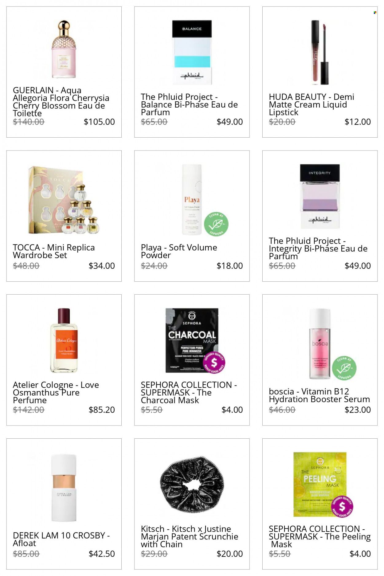
Task: View the Derek Lam 10 Crosby Afloat image
Action: coord(64,488)
